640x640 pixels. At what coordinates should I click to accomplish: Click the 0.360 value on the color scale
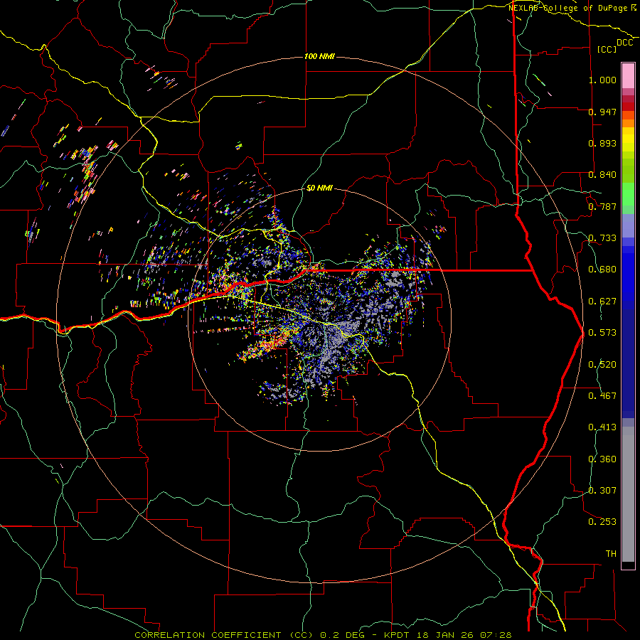(602, 459)
